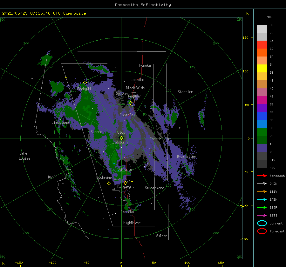Click the red forecast arrow in the legend
Screen dimensions: 286x267
coord(262,176)
